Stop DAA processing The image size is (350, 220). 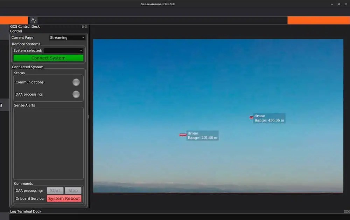73,191
